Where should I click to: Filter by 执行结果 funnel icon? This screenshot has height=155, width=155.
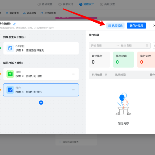106,75
